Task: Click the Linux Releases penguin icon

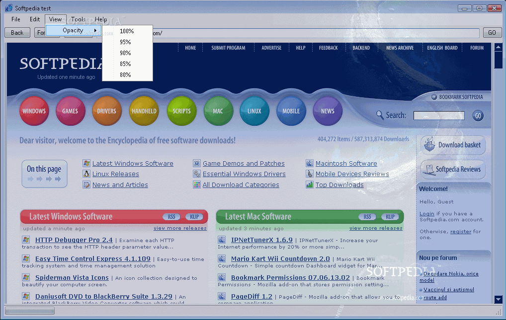Action: [86, 174]
